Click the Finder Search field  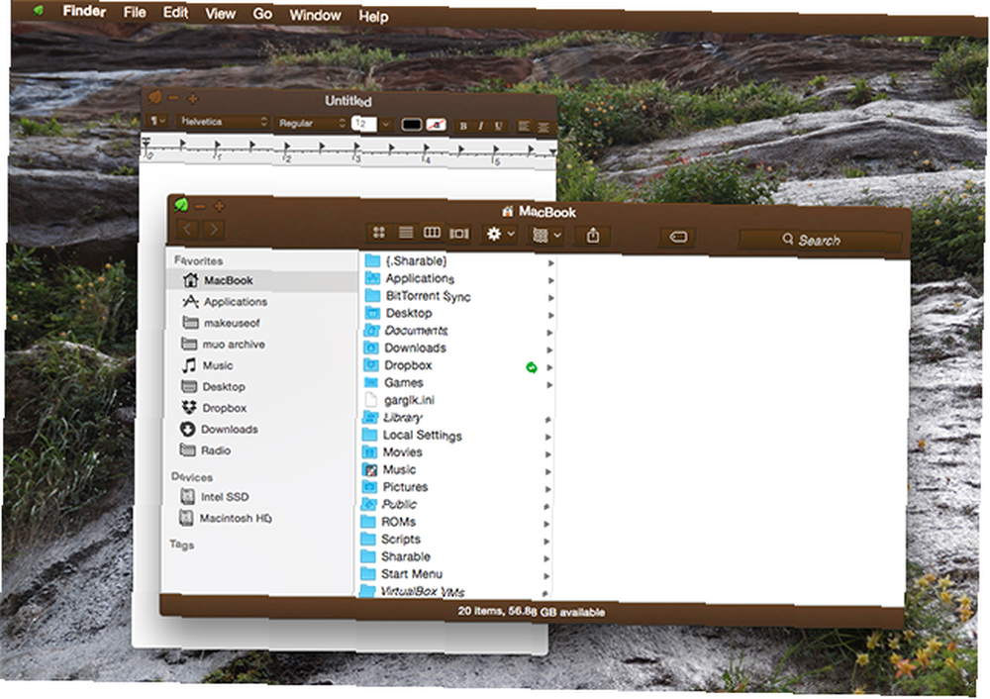point(820,240)
